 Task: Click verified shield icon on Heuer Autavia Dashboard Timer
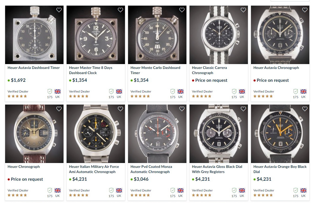(x=50, y=92)
